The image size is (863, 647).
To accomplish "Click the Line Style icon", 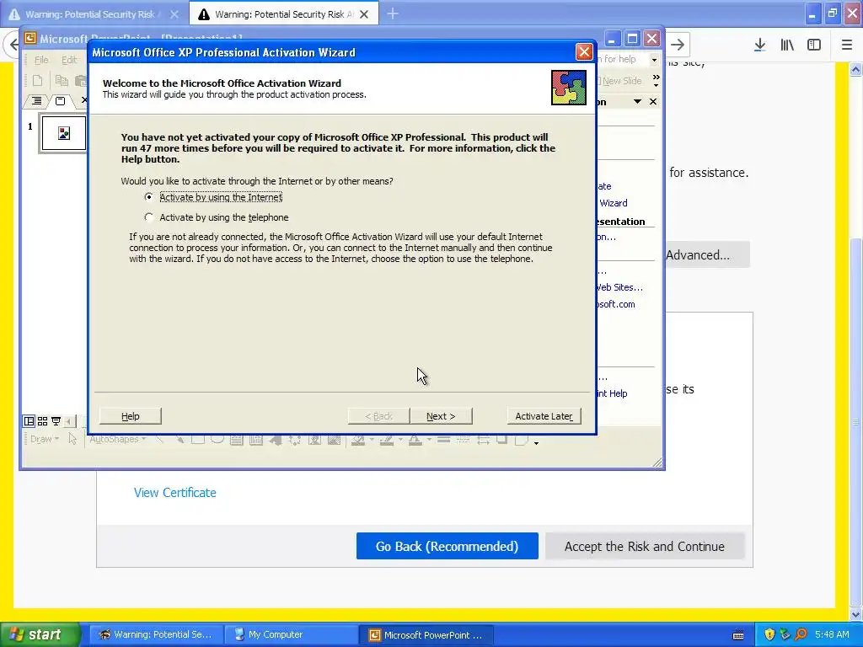I will click(x=443, y=439).
